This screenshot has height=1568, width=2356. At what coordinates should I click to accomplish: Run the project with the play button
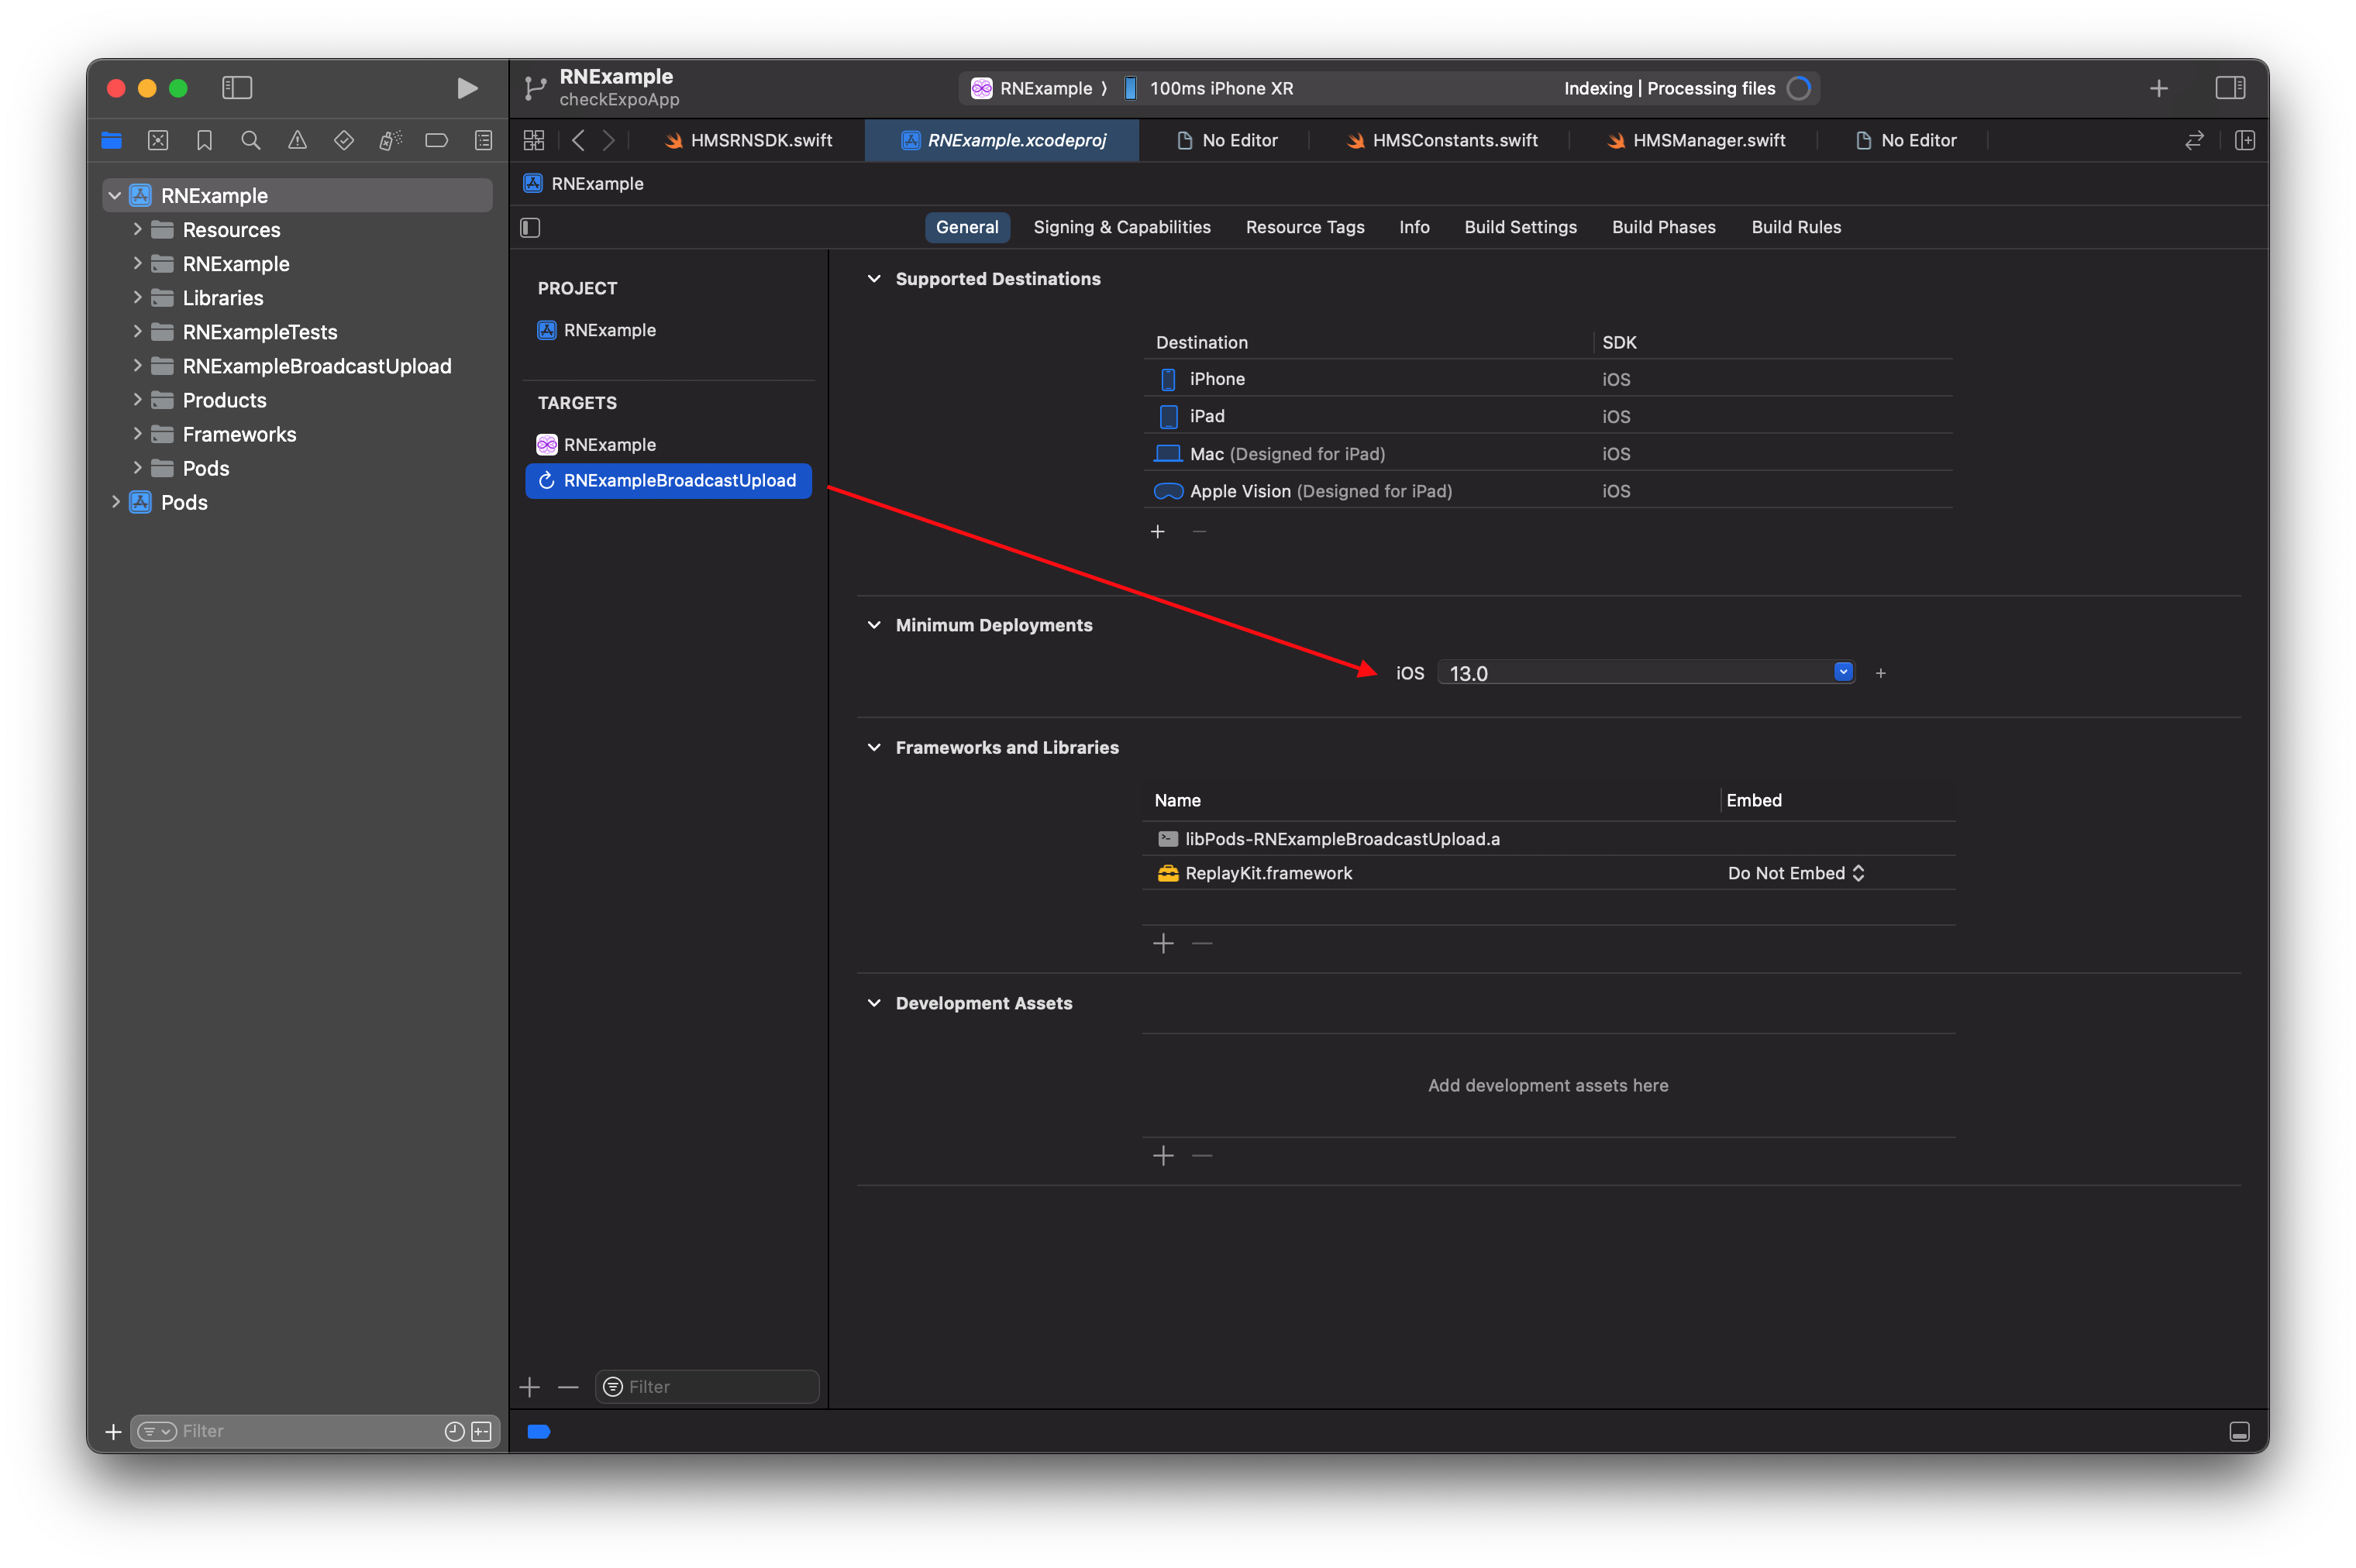tap(467, 88)
